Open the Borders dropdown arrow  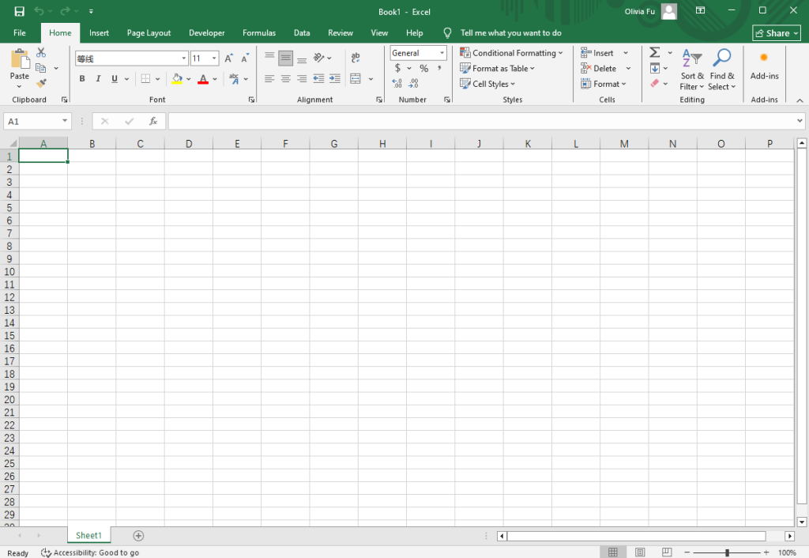point(158,78)
